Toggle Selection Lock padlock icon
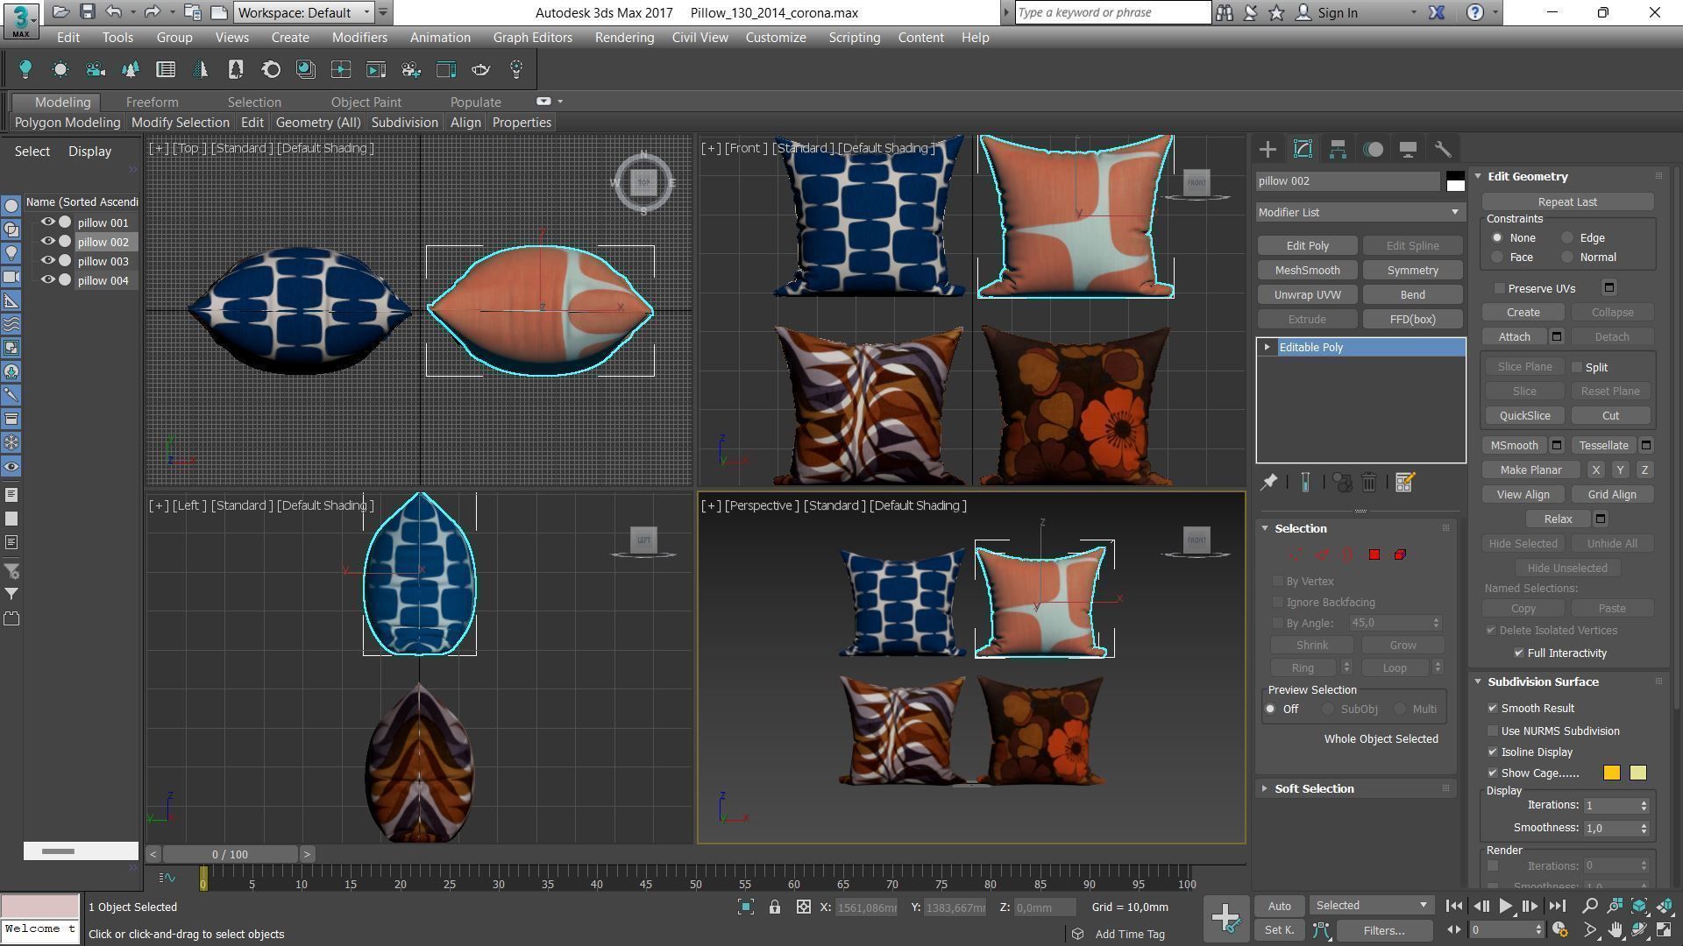 tap(775, 907)
